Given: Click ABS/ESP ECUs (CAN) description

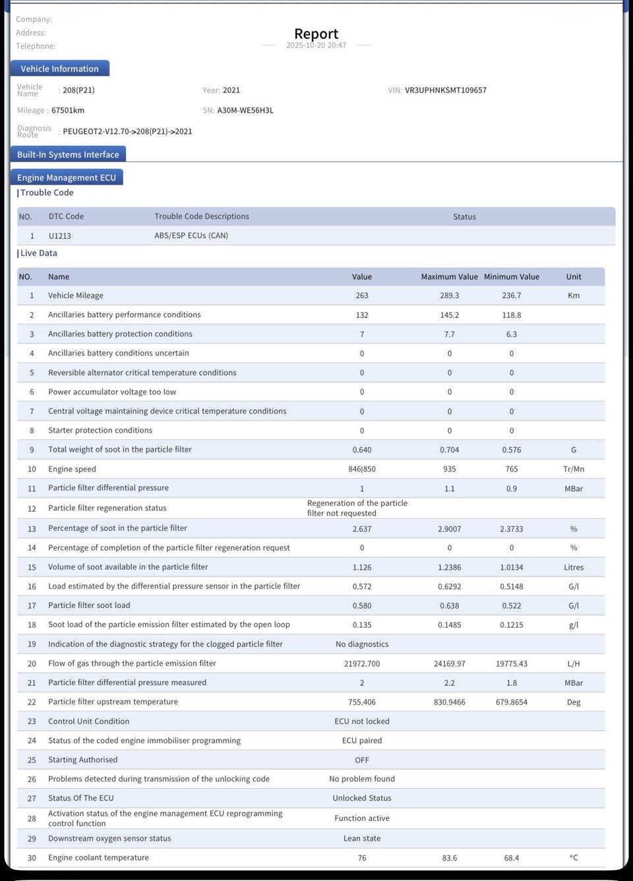Looking at the screenshot, I should point(191,235).
